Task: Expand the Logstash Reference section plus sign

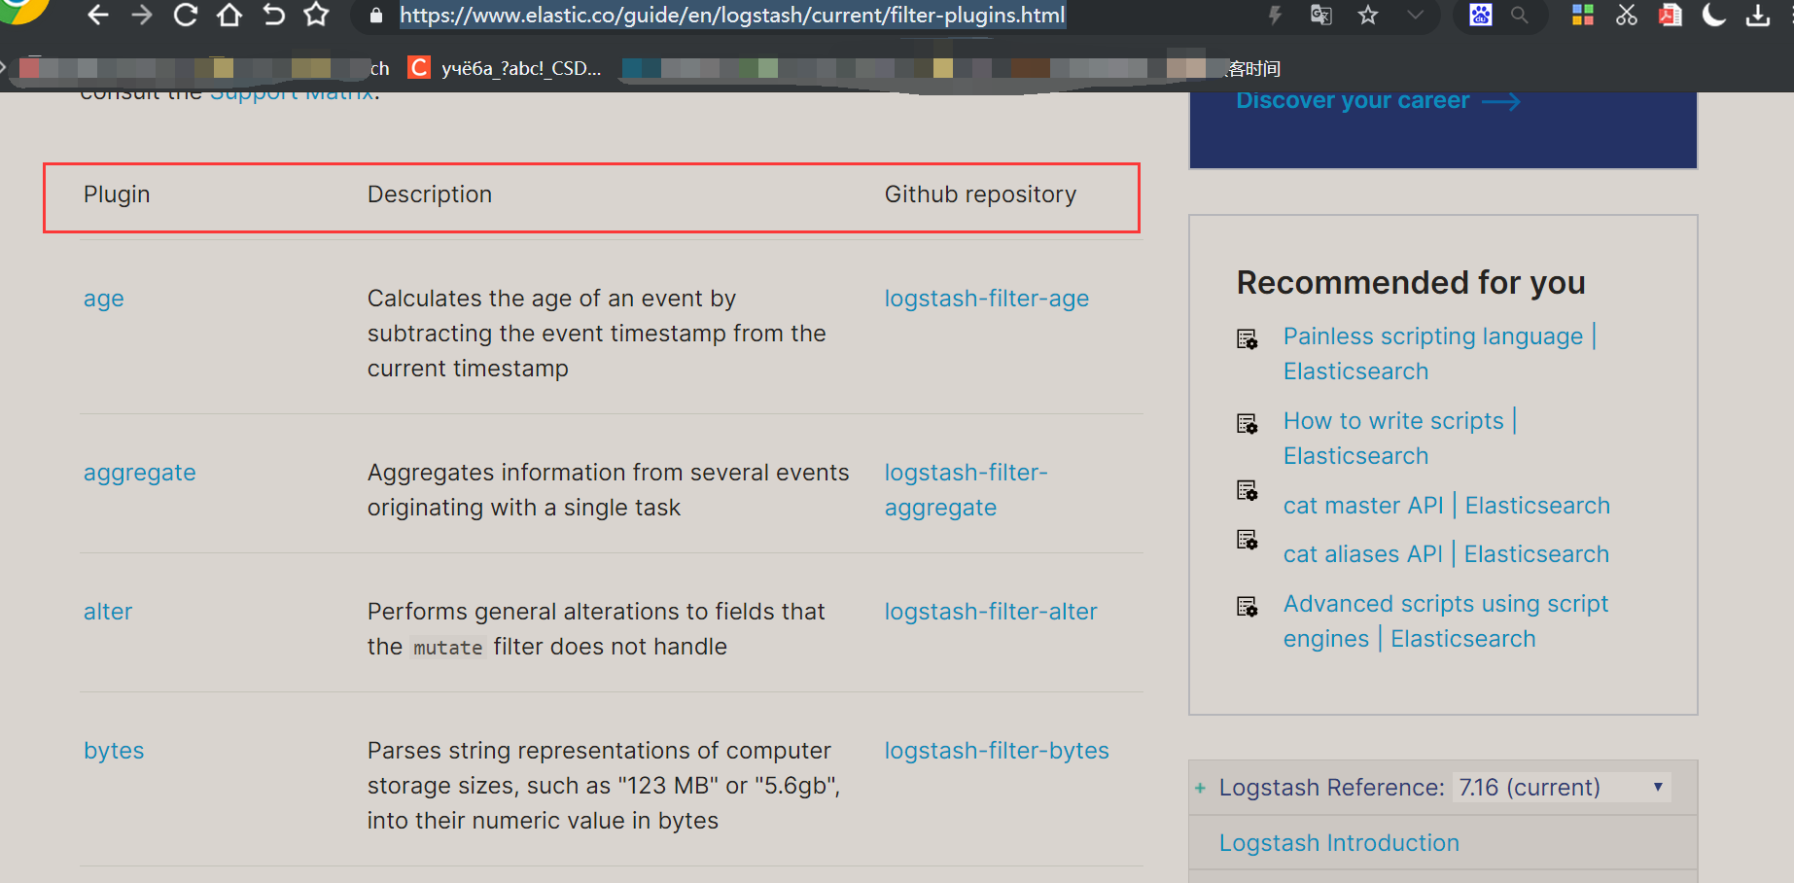Action: (x=1200, y=787)
